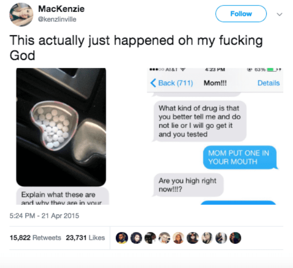Open the Mom text conversation screenshot

[215, 136]
